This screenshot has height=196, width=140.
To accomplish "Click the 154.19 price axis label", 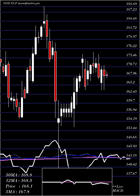I will pyautogui.click(x=131, y=119).
